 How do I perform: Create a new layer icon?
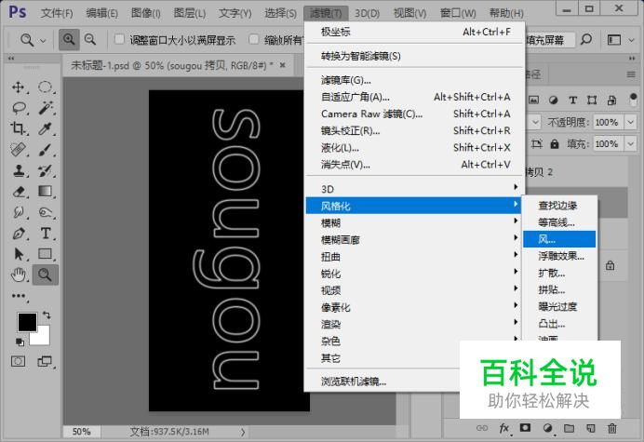point(591,428)
